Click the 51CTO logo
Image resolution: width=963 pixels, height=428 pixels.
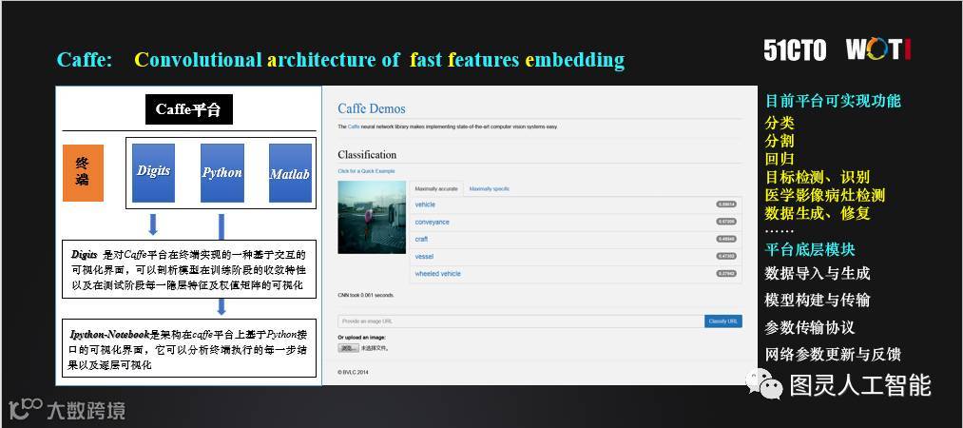[x=795, y=49]
